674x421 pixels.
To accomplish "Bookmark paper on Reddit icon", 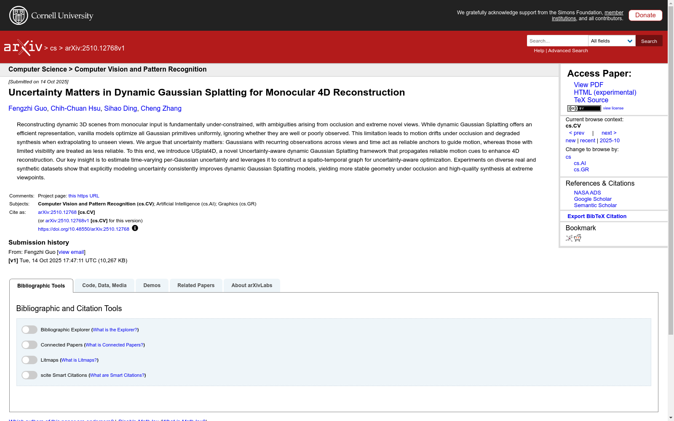I will (578, 238).
